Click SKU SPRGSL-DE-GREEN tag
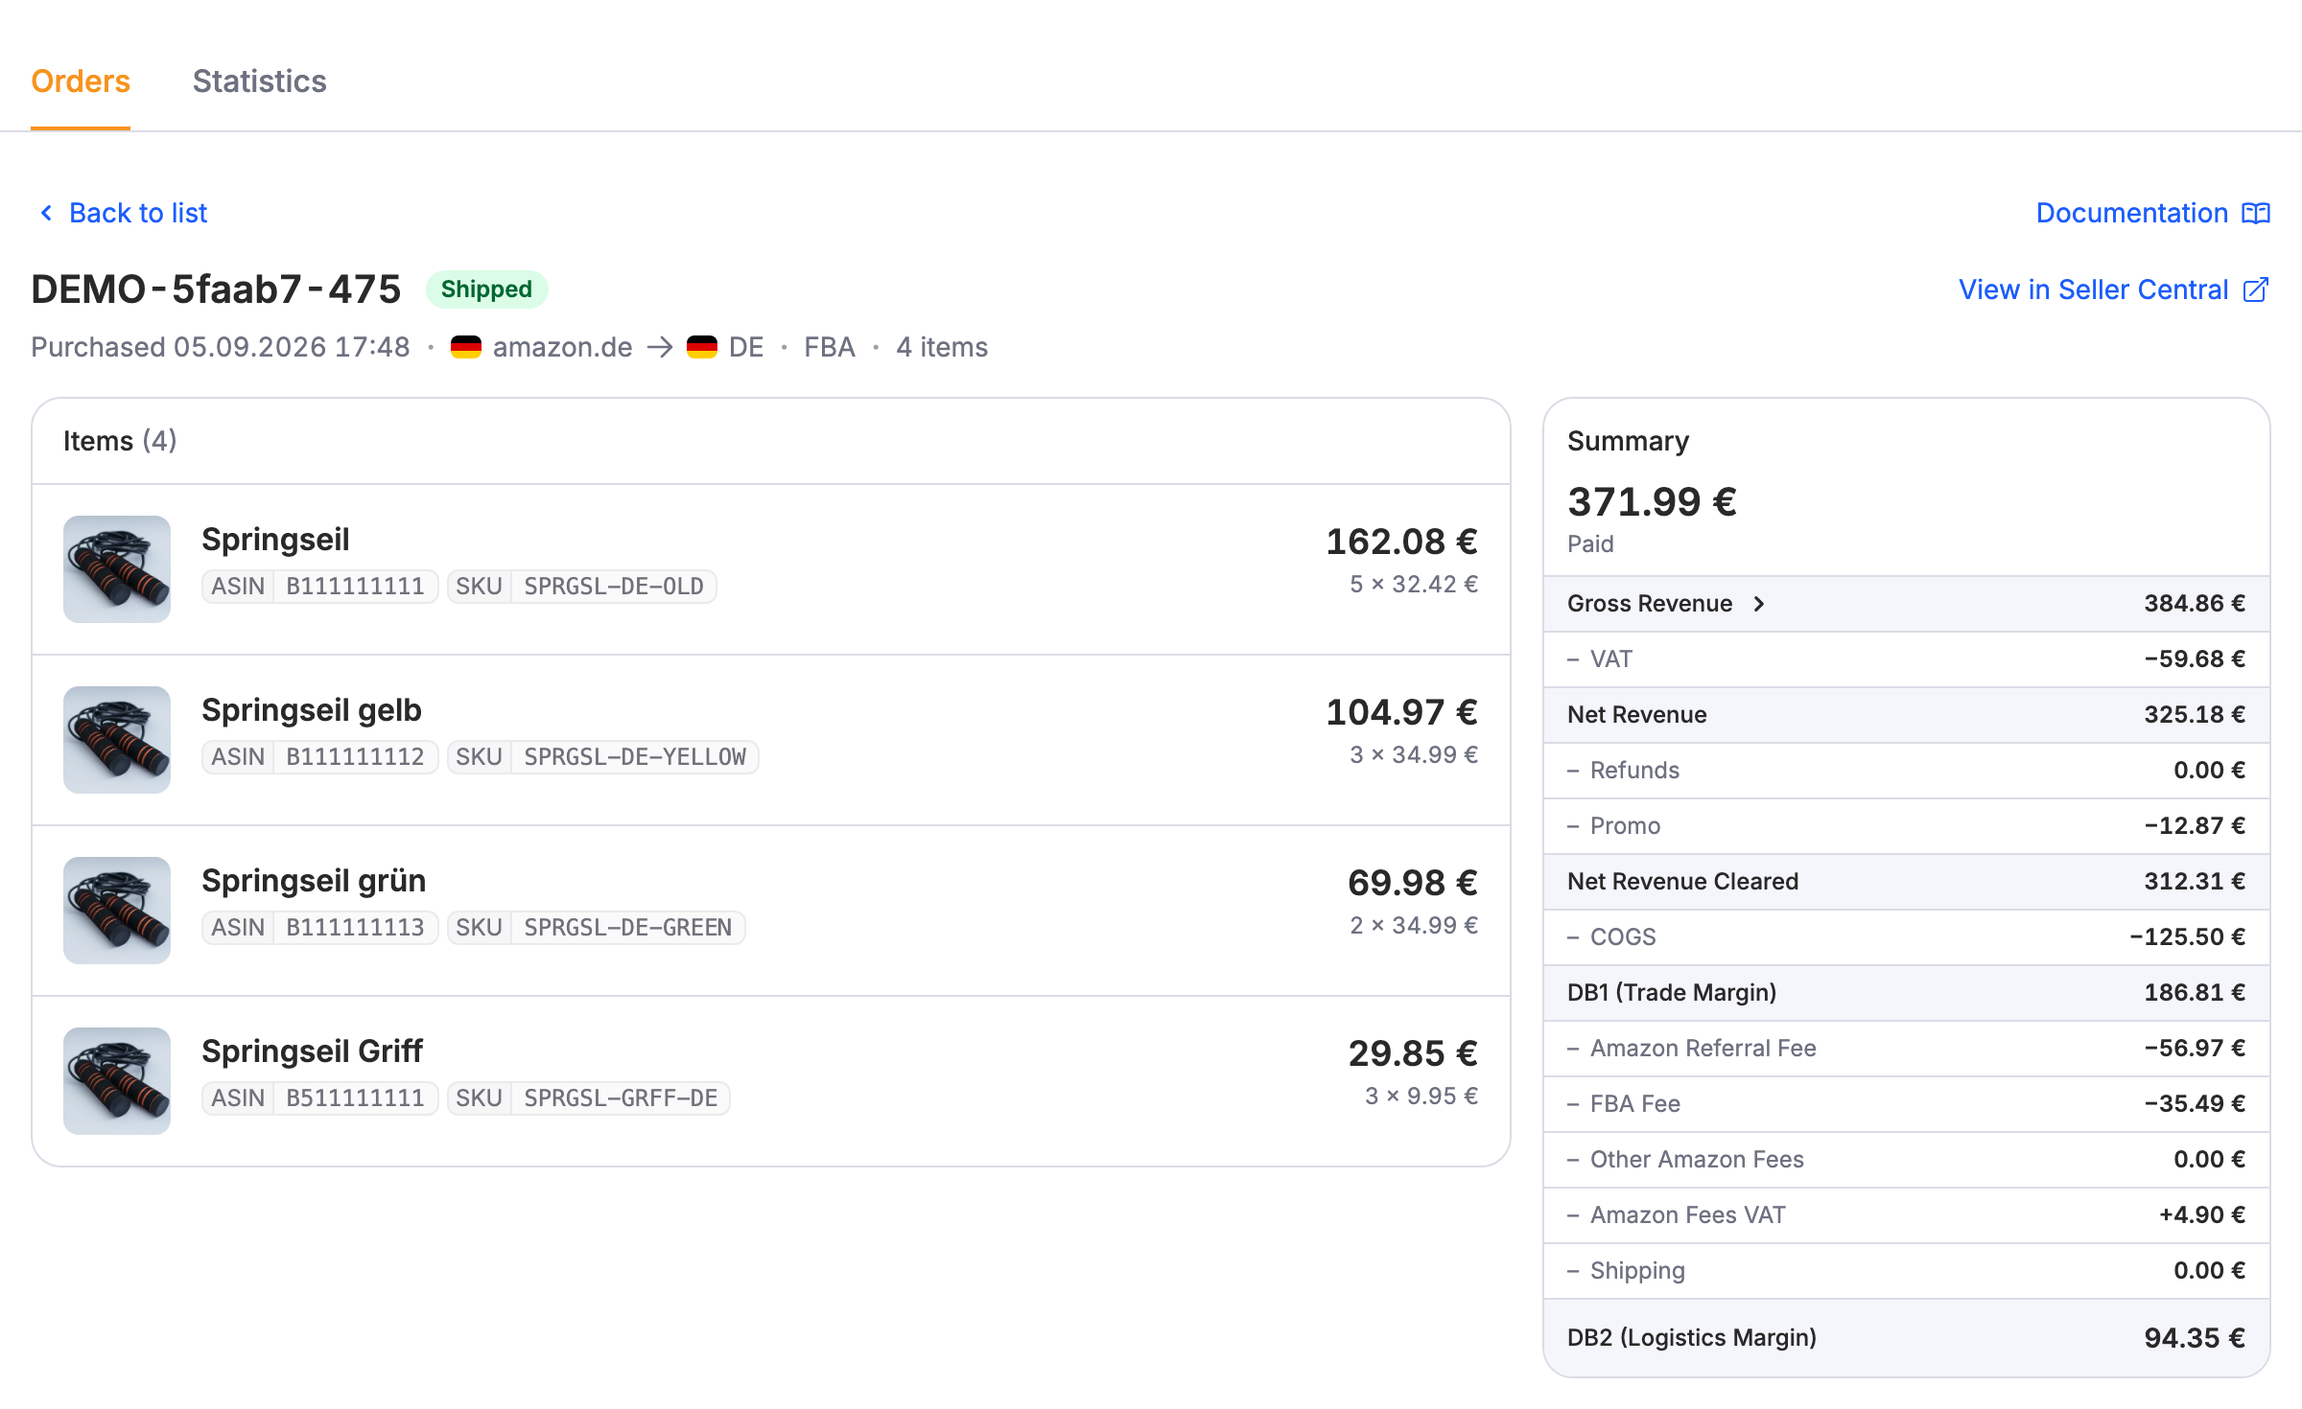Image resolution: width=2302 pixels, height=1409 pixels. 596,928
